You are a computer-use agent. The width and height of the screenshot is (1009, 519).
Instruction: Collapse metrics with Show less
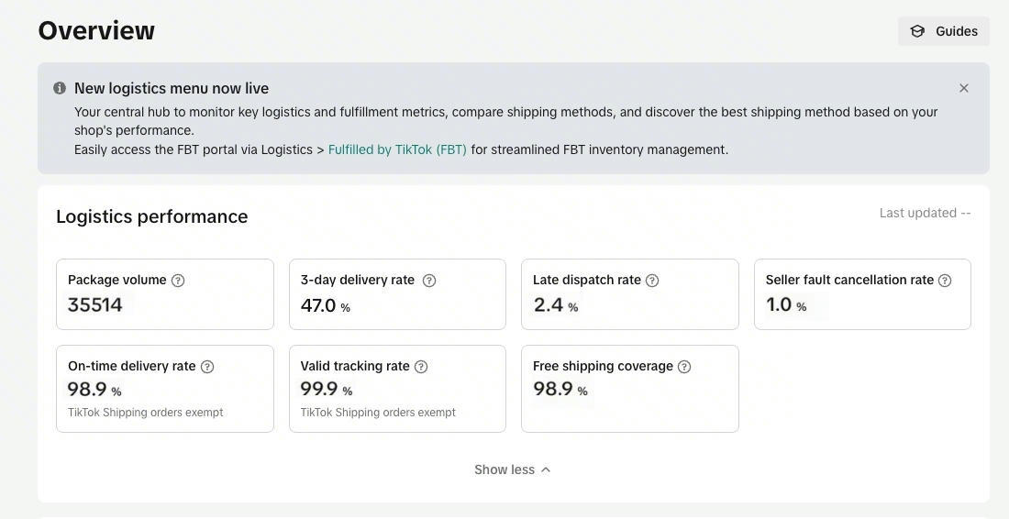(x=512, y=469)
